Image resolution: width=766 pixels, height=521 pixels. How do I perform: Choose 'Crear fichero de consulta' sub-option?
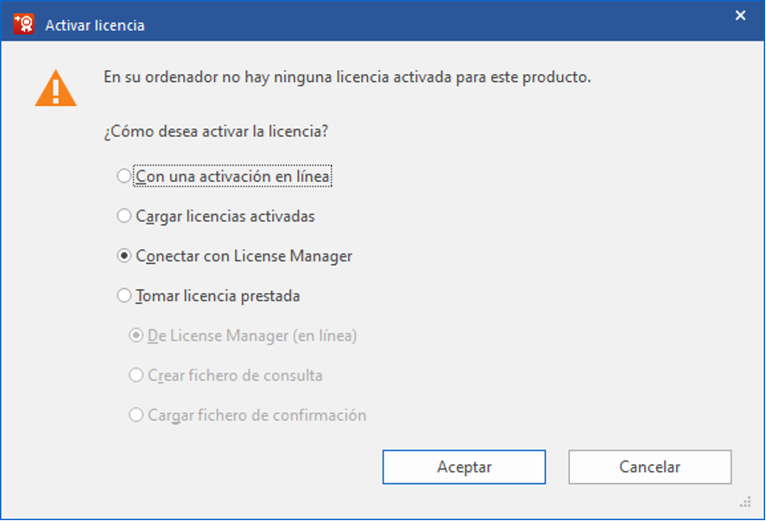[136, 375]
